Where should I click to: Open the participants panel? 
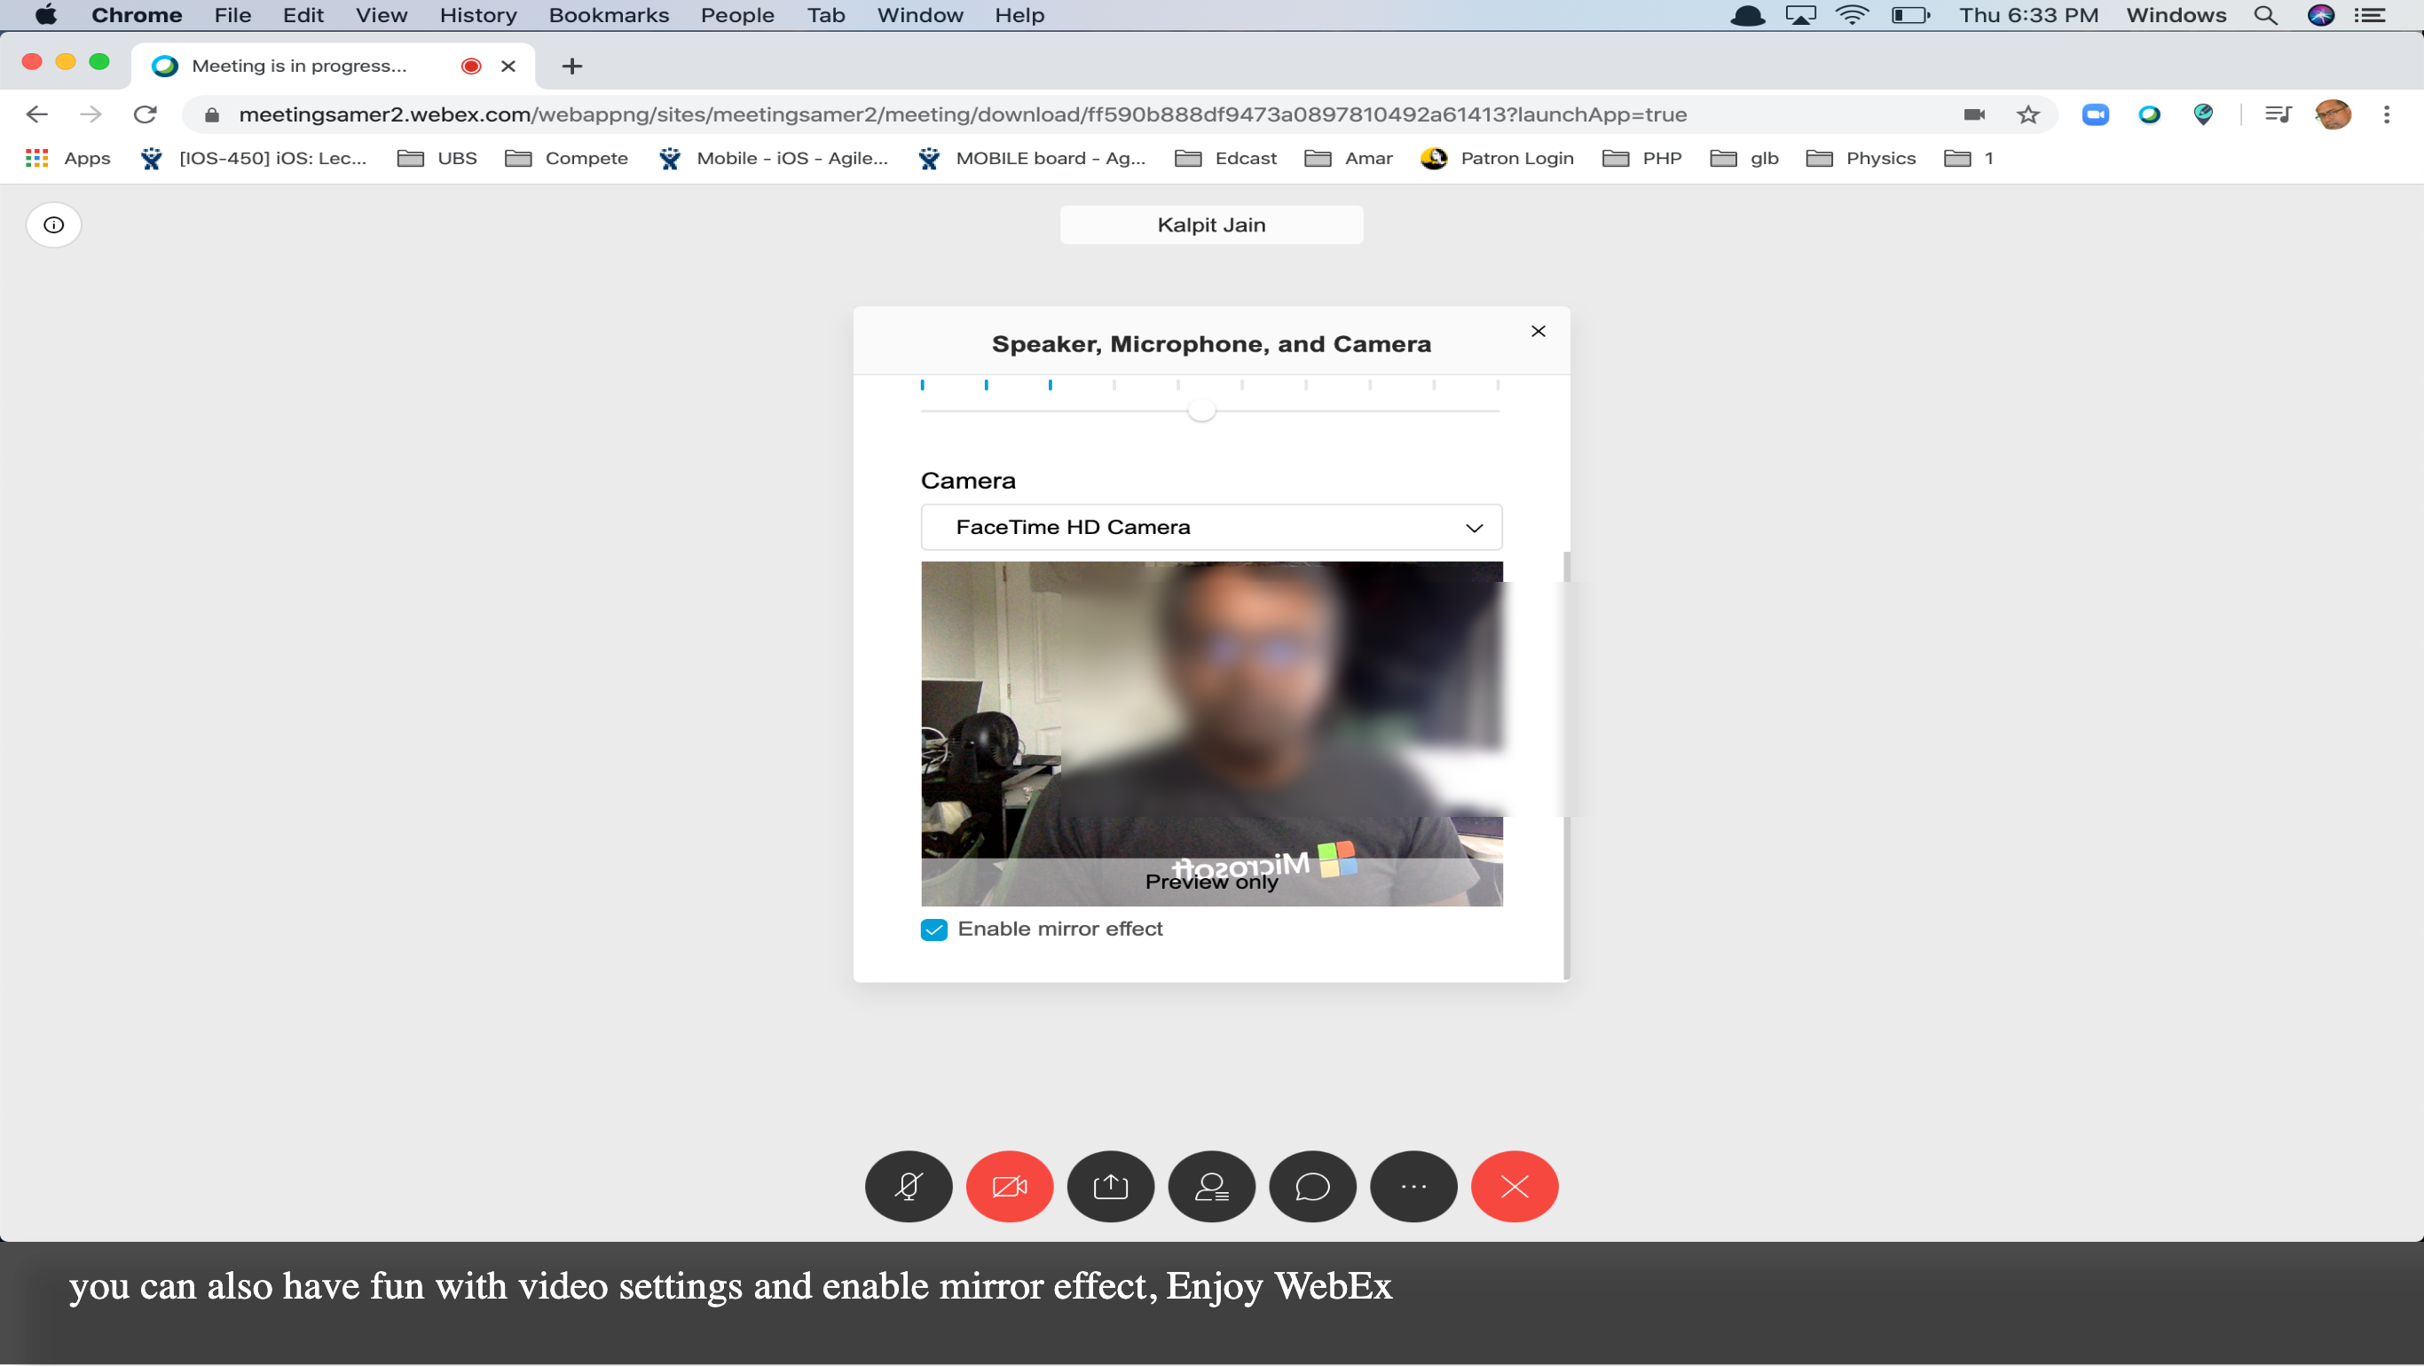pyautogui.click(x=1211, y=1186)
